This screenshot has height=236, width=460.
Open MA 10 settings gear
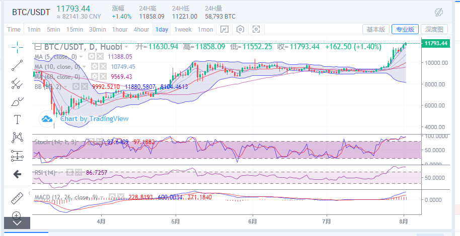tap(94, 67)
